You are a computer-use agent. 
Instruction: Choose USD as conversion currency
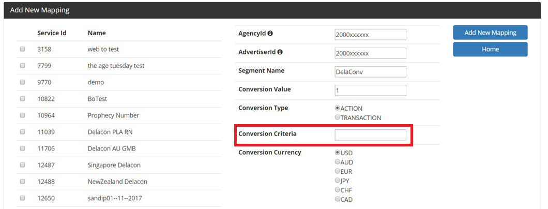(x=337, y=153)
